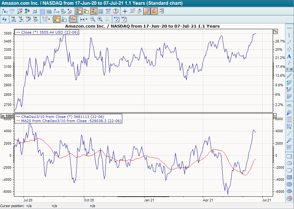Open the grid pattern dropdown arrow
The width and height of the screenshot is (294, 209).
click(x=49, y=19)
